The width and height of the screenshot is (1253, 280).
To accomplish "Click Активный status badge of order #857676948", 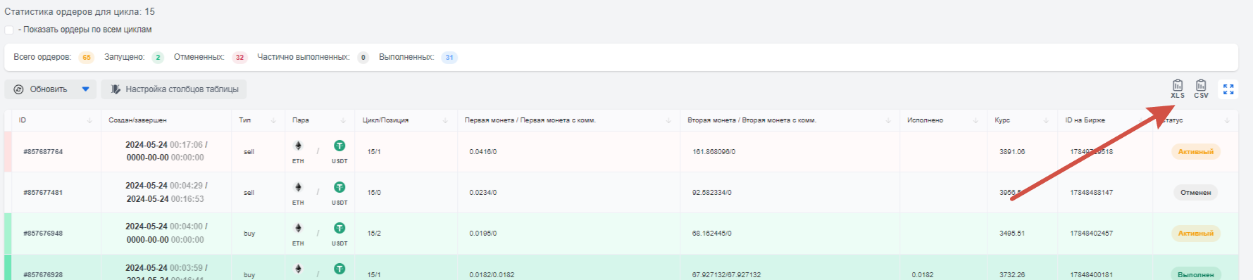I will (1195, 233).
